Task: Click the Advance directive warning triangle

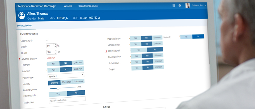Action: coord(19,59)
